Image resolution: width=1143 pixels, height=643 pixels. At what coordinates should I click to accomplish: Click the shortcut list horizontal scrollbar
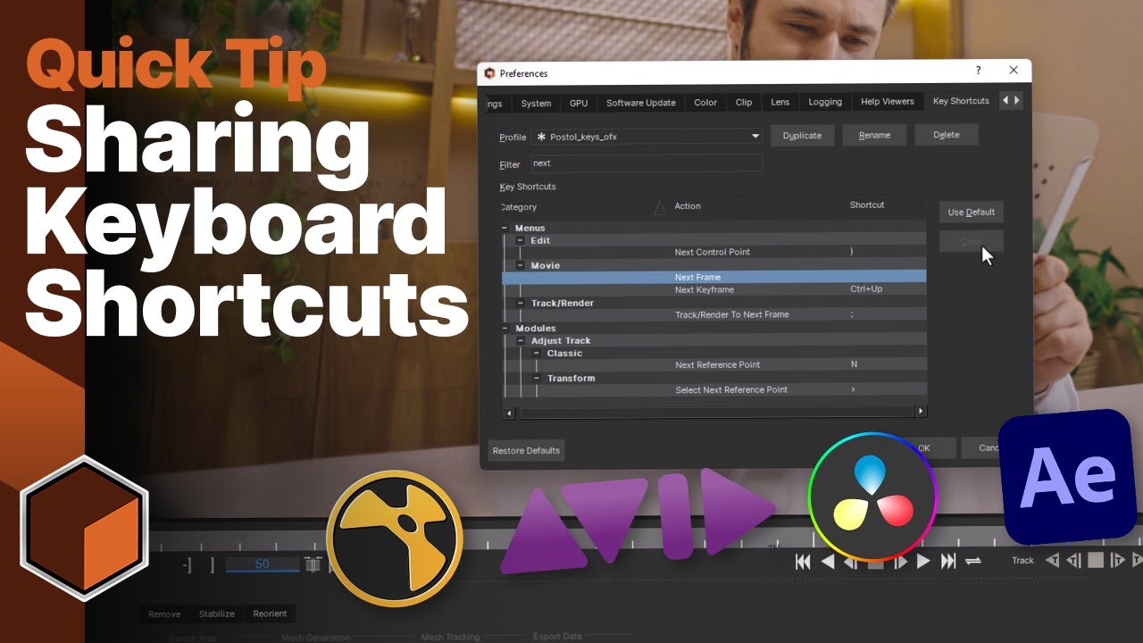click(715, 412)
